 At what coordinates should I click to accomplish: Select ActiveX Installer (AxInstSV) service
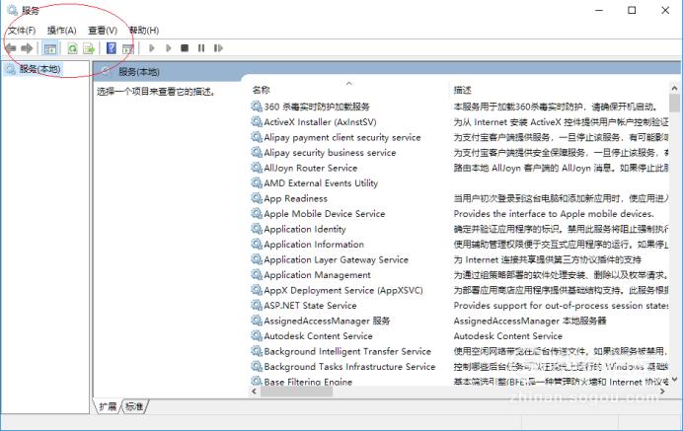tap(320, 122)
